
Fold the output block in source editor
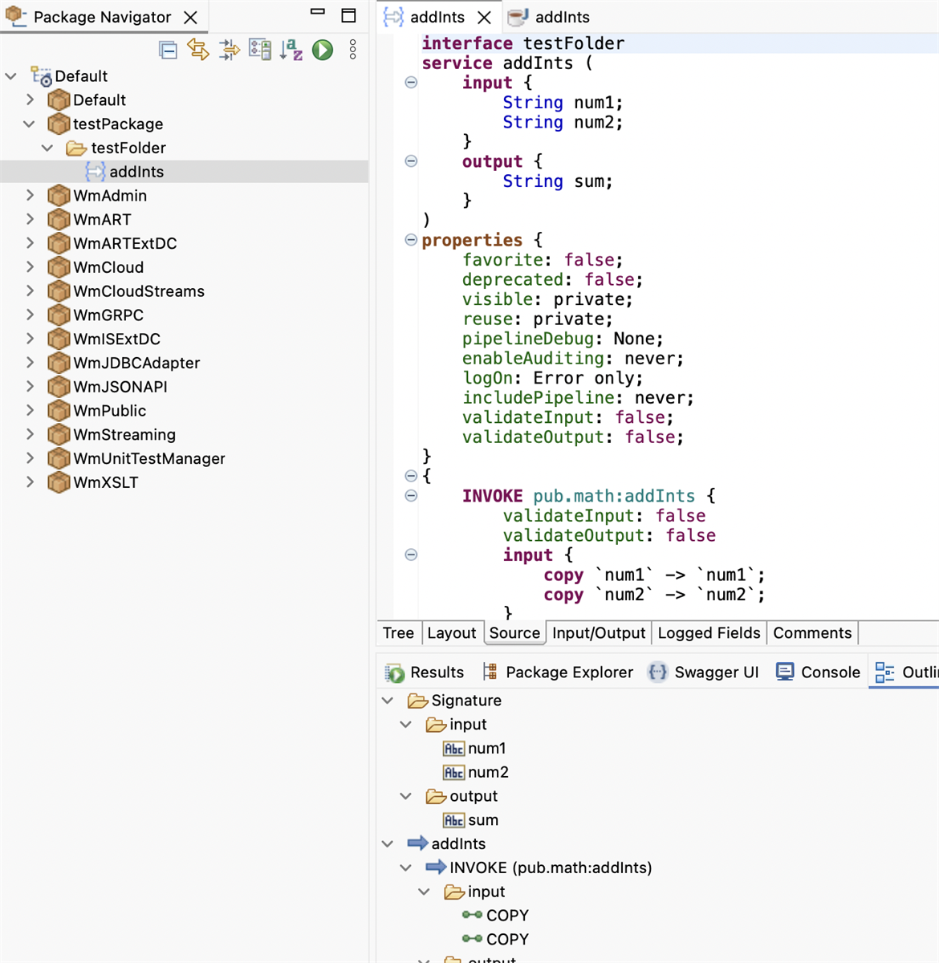point(411,161)
